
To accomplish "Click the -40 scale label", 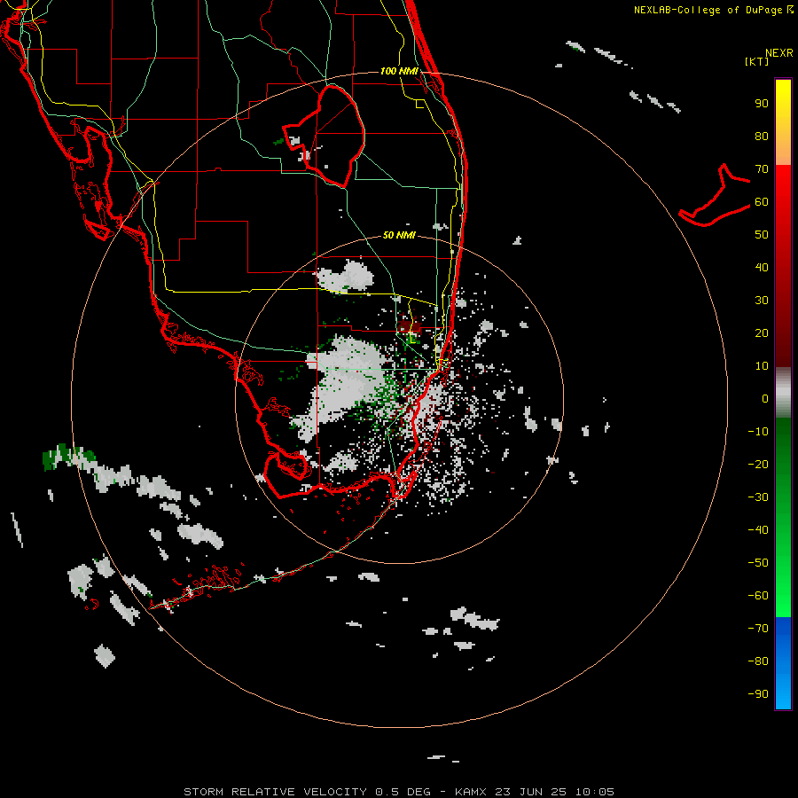I will [x=758, y=530].
